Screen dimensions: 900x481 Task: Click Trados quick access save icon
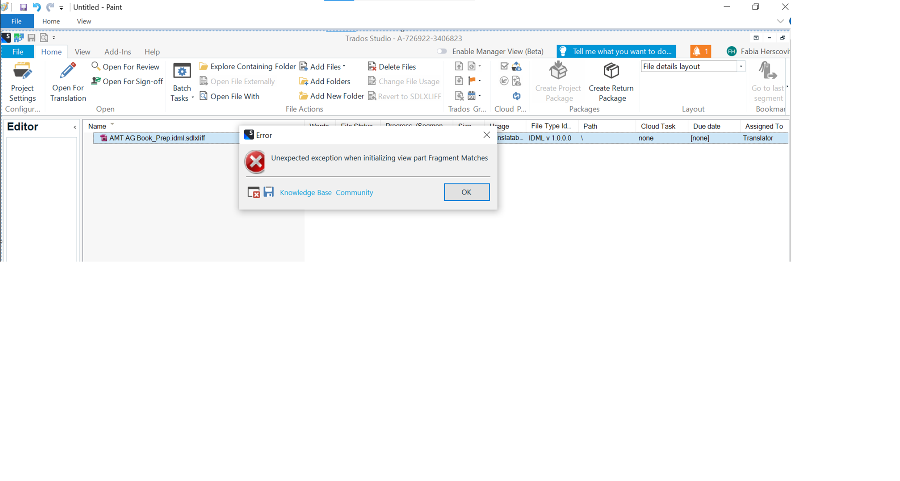pos(31,38)
